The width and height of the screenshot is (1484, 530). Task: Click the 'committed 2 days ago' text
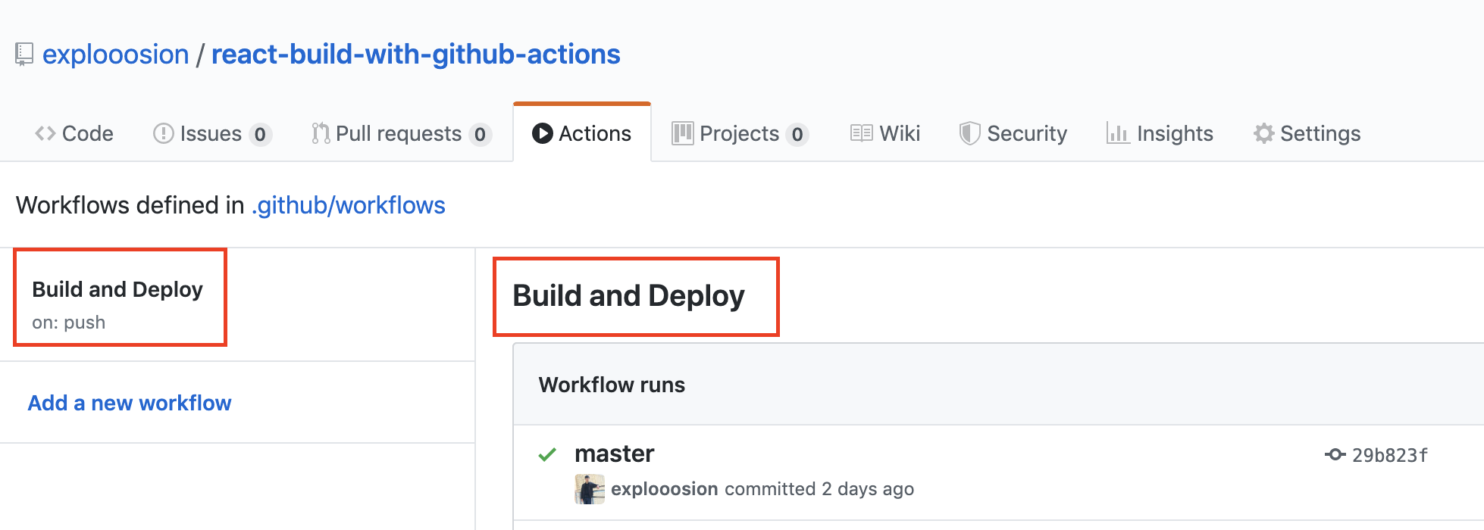(x=819, y=489)
